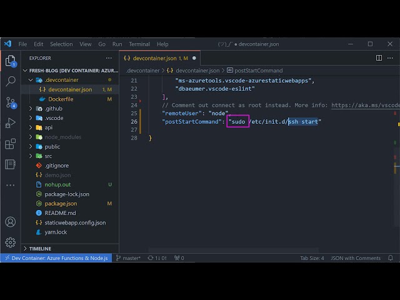Open devcontainer.json in the file tree
Viewport: 400px width, 300px height.
pyautogui.click(x=70, y=89)
